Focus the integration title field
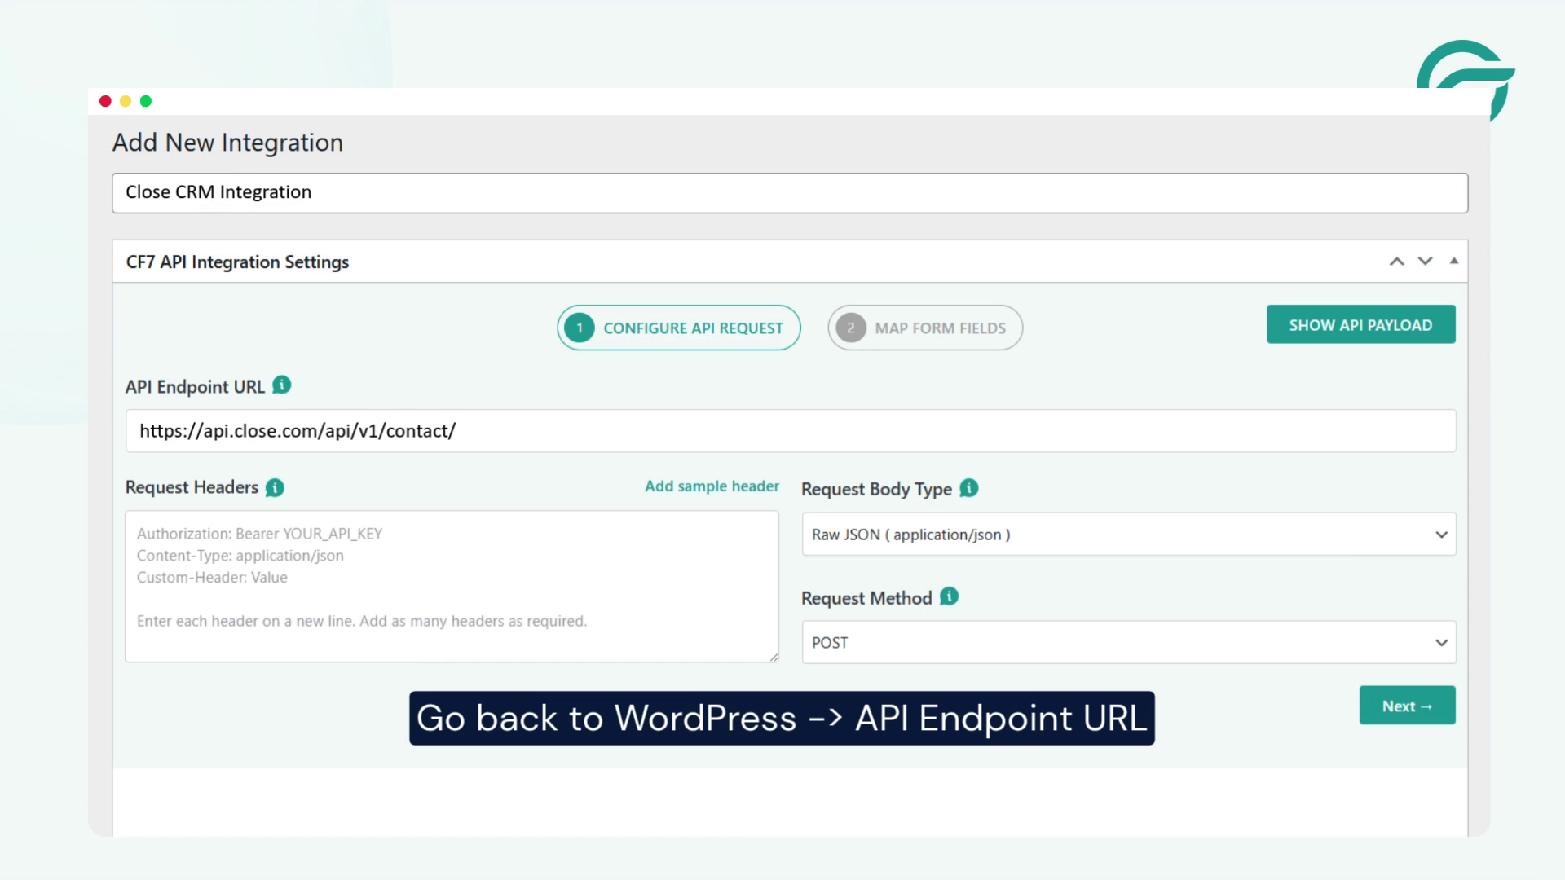The height and width of the screenshot is (880, 1565). pyautogui.click(x=790, y=193)
